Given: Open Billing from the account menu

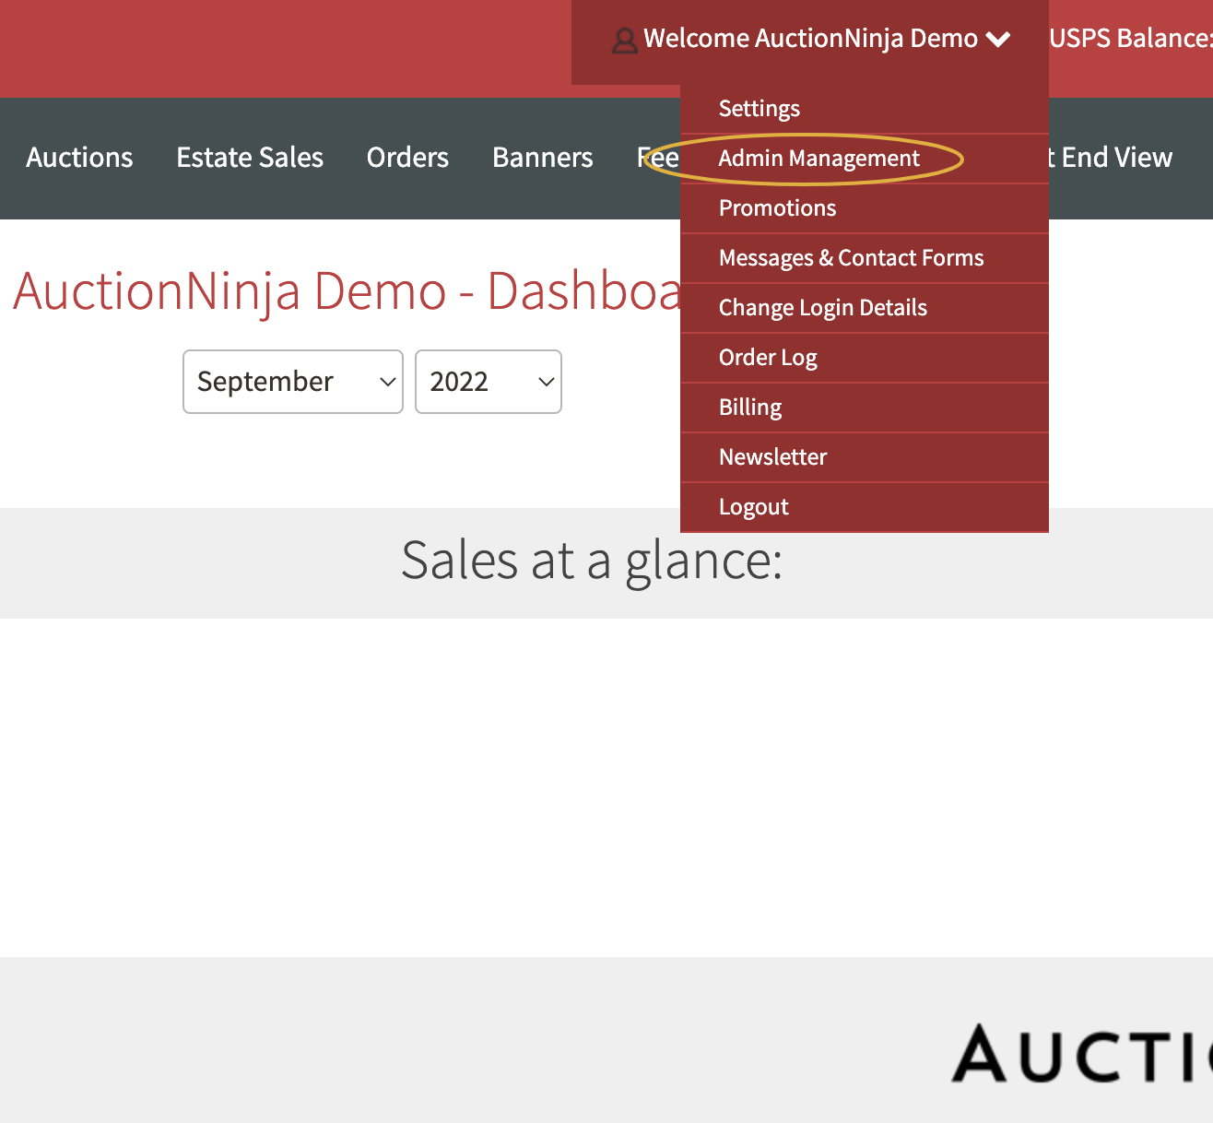Looking at the screenshot, I should pyautogui.click(x=865, y=408).
